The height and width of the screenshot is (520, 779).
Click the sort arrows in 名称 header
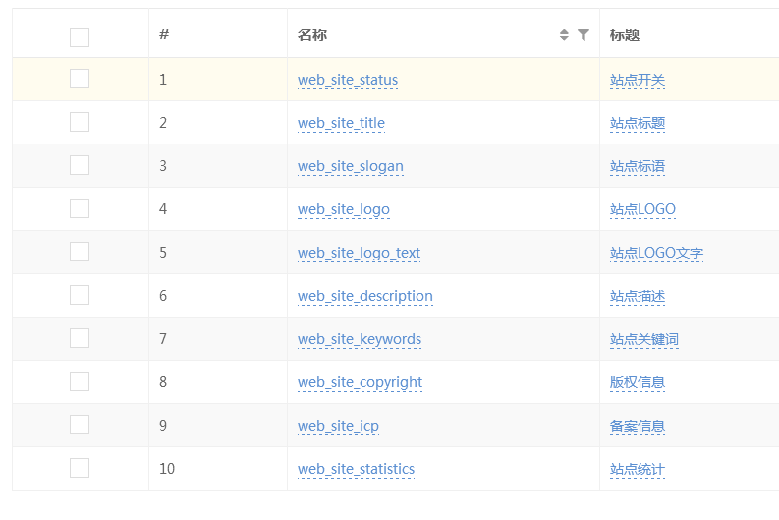564,34
